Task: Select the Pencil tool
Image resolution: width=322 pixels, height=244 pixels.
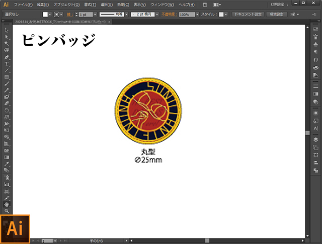Action: click(x=7, y=90)
